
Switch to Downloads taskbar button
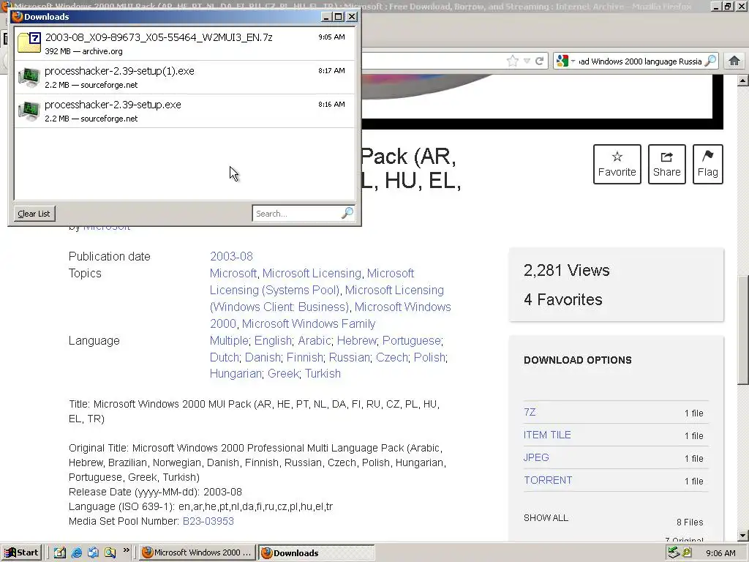point(316,552)
